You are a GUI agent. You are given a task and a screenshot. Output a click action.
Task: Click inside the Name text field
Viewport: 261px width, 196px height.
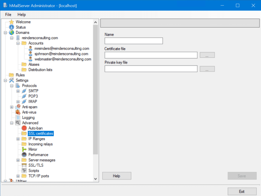point(134,41)
